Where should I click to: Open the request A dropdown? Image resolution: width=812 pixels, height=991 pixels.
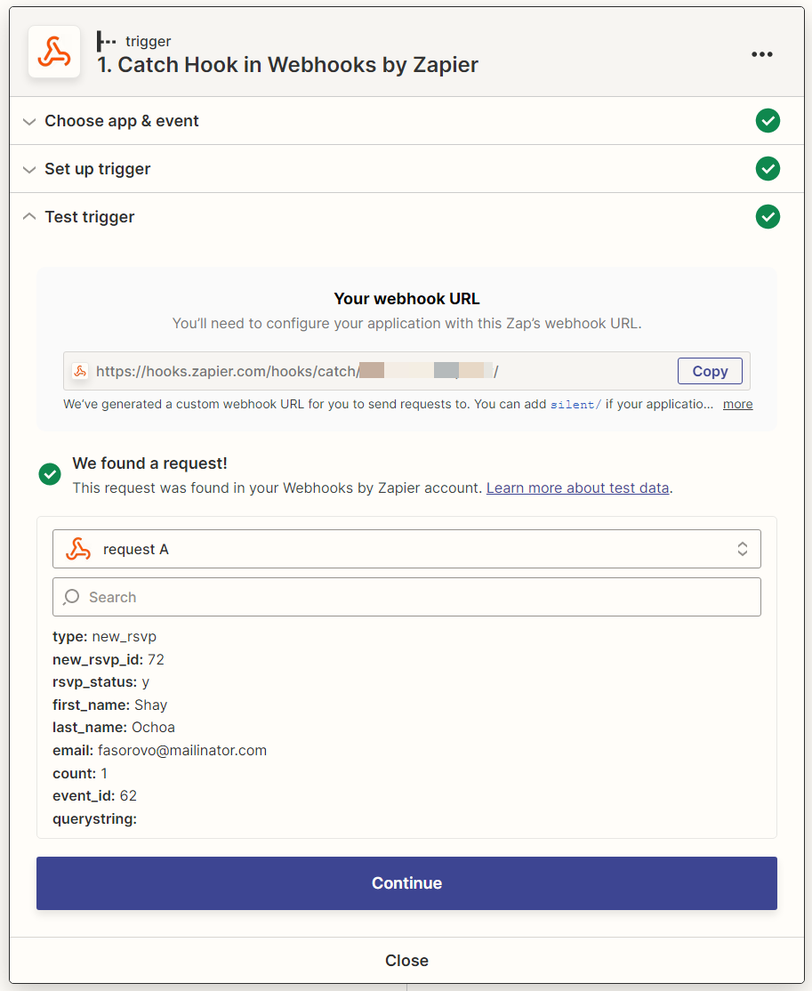coord(742,549)
